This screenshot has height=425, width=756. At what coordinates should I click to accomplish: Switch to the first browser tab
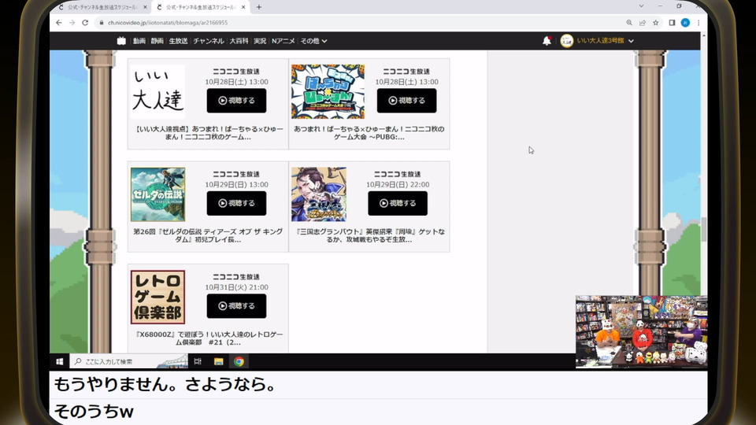point(102,7)
